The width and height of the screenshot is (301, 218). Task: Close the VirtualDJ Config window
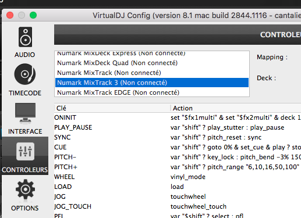[x=10, y=15]
